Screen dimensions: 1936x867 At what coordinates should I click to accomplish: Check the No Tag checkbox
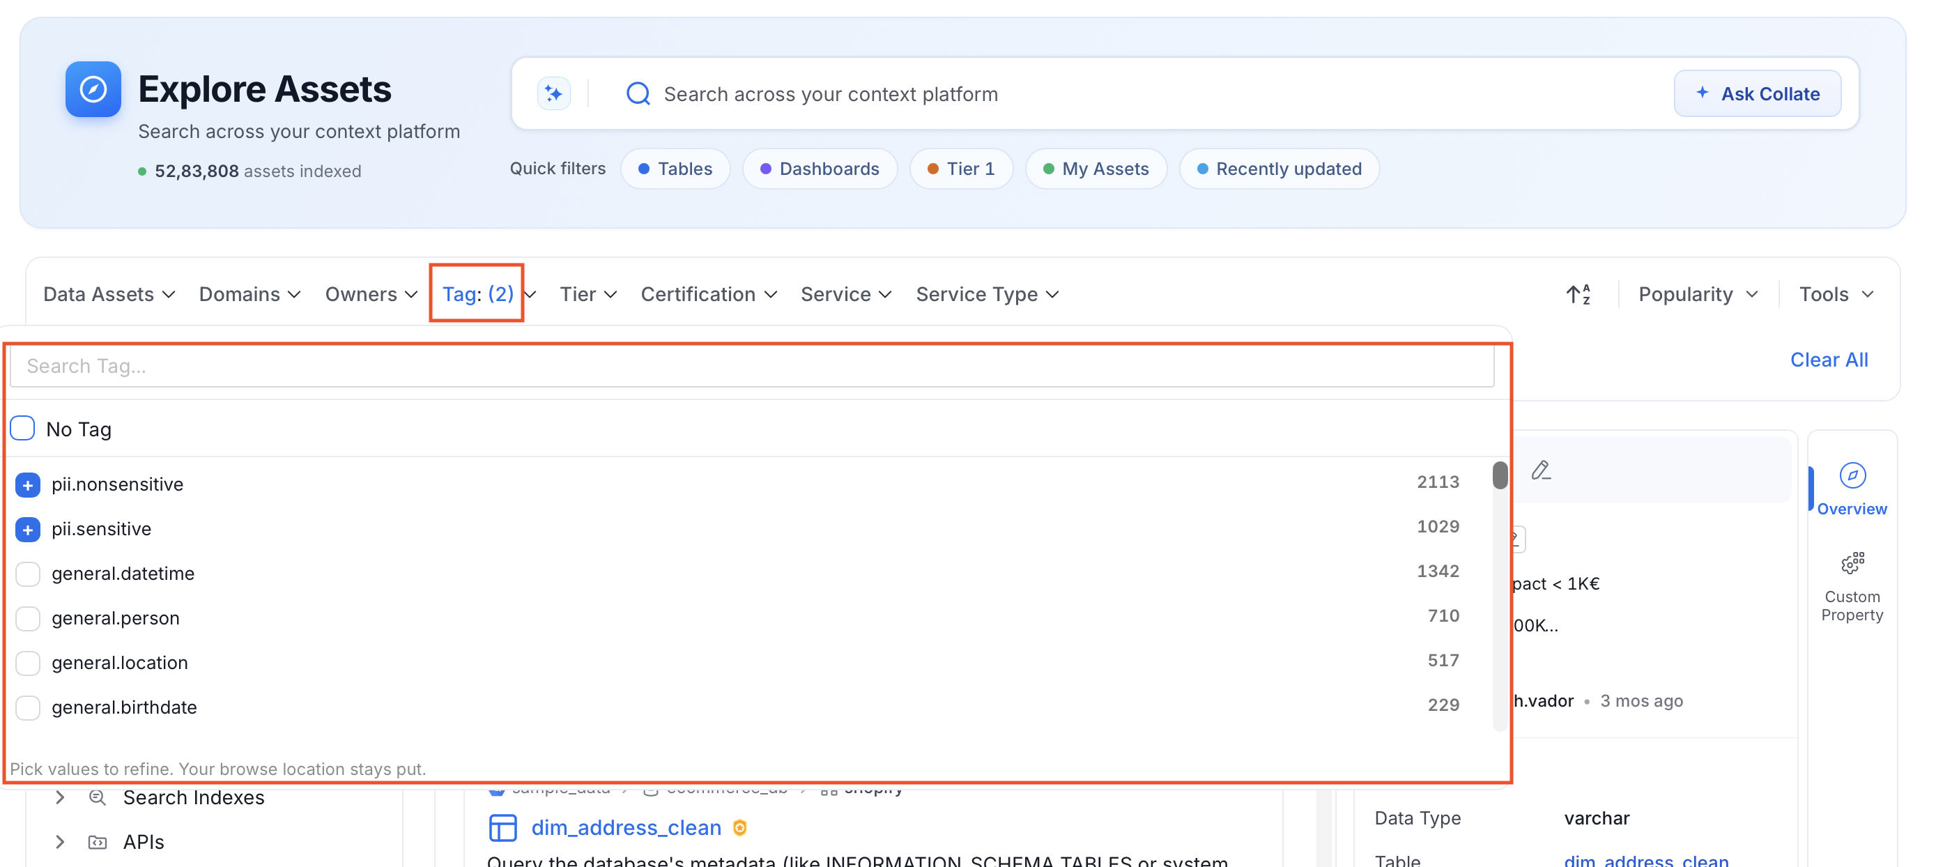pos(22,428)
